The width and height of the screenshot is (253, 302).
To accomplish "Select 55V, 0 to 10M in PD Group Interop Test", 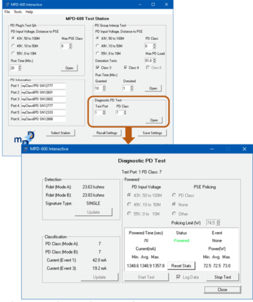I will click(108, 53).
